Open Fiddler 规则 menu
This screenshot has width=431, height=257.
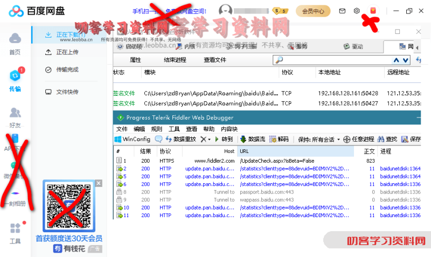tap(157, 129)
